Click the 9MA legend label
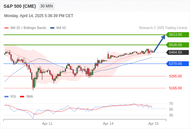This screenshot has height=129, width=190. (30, 97)
